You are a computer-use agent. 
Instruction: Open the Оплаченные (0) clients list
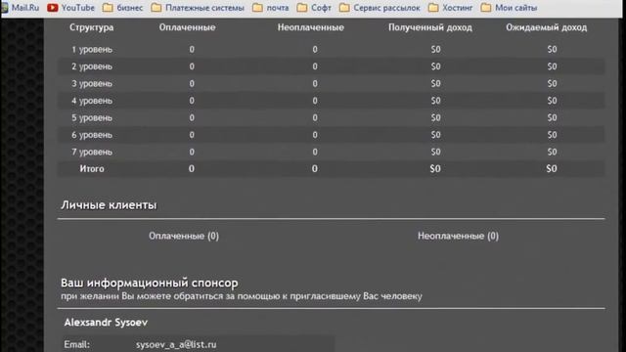coord(184,236)
